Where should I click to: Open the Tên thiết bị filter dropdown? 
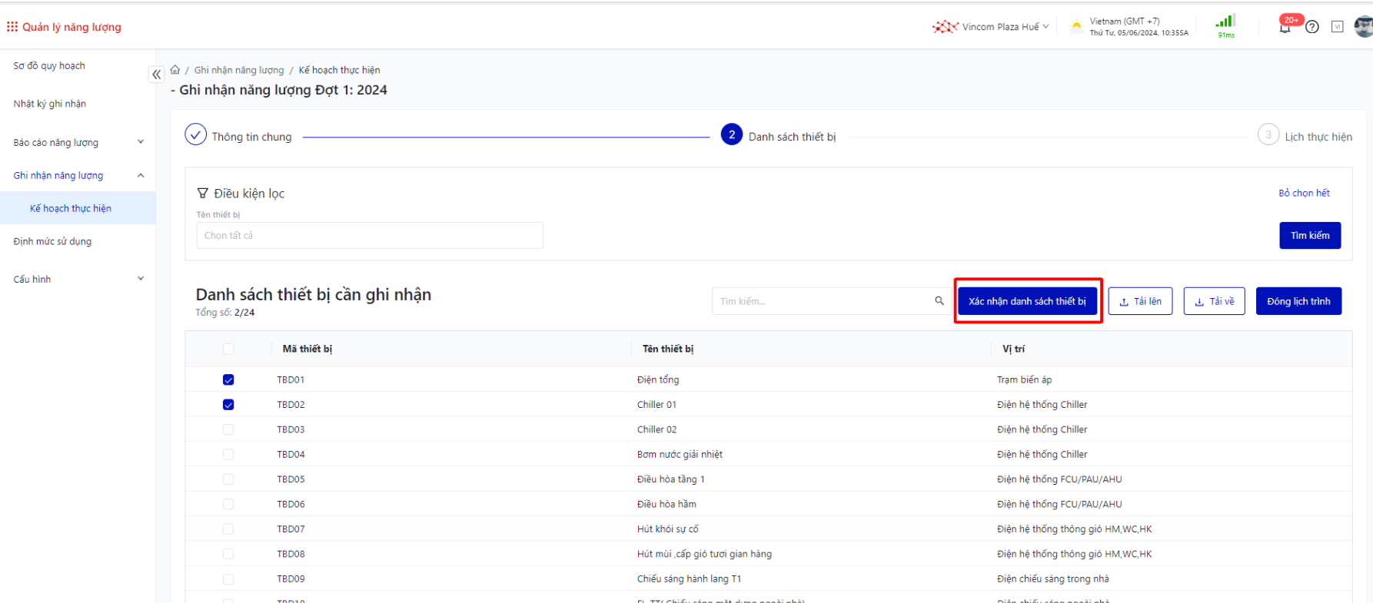pyautogui.click(x=369, y=236)
